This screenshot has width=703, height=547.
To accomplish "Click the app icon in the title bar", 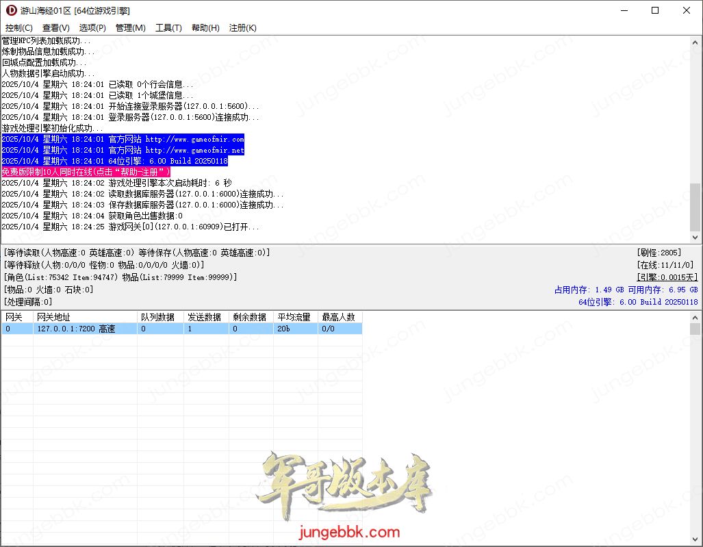I will [11, 10].
